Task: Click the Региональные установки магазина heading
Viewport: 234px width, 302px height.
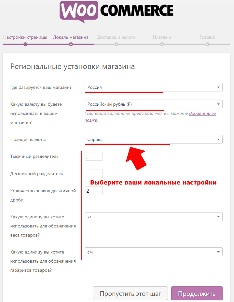Action: [73, 66]
